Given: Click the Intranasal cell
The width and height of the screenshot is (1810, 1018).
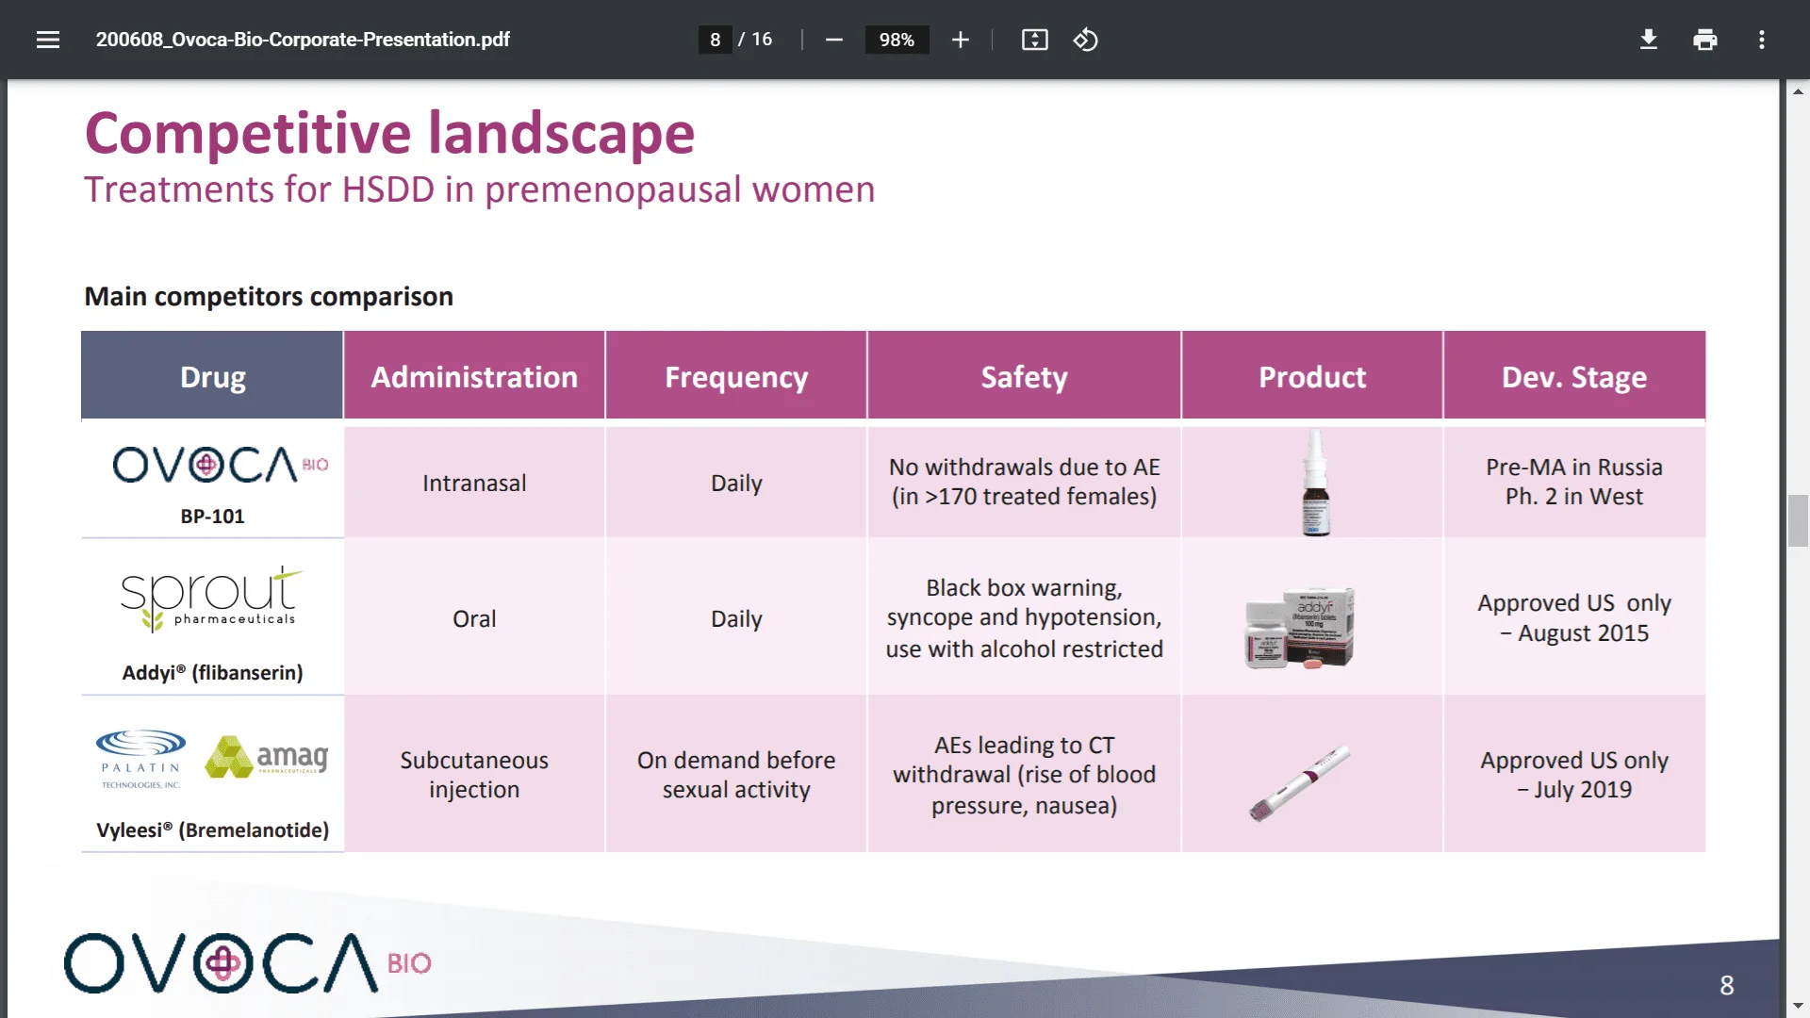Looking at the screenshot, I should tap(474, 483).
